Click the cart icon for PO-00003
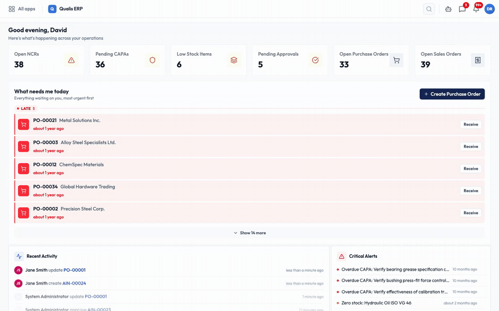499x311 pixels. click(23, 147)
